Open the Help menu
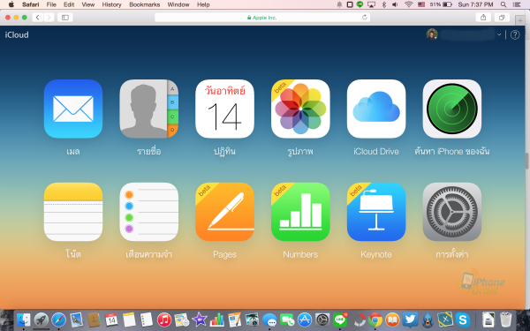530x331 pixels. [203, 4]
